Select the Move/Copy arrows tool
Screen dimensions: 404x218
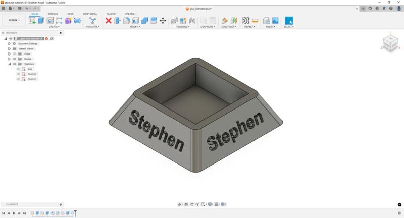163,21
